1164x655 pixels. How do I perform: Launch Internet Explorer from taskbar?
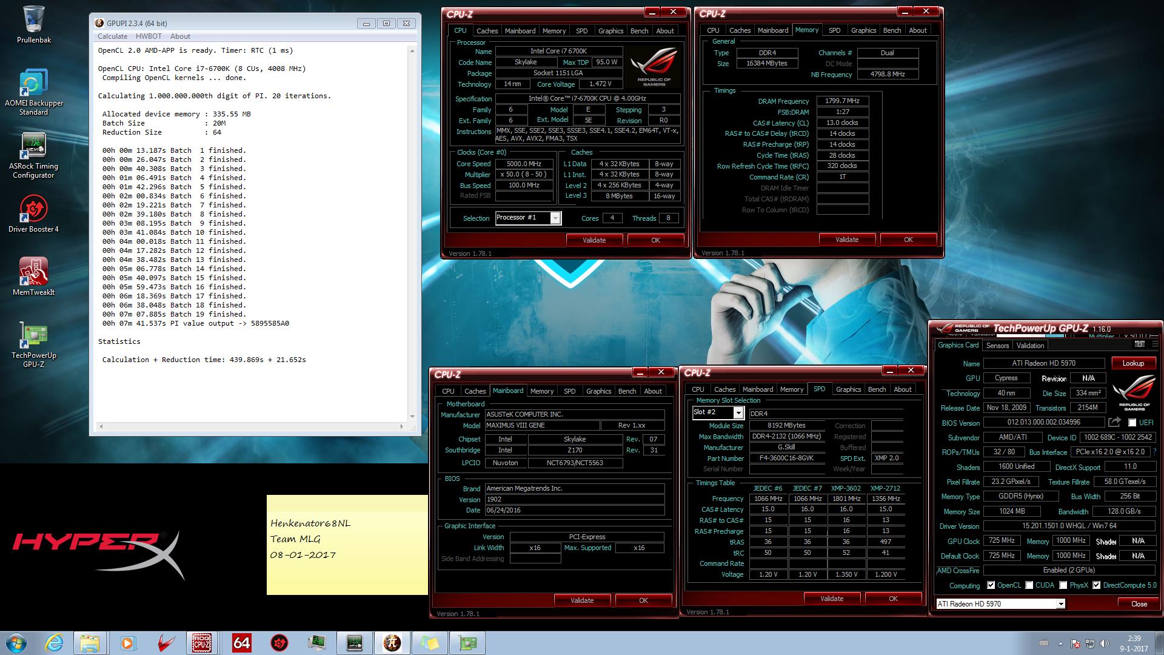point(53,643)
